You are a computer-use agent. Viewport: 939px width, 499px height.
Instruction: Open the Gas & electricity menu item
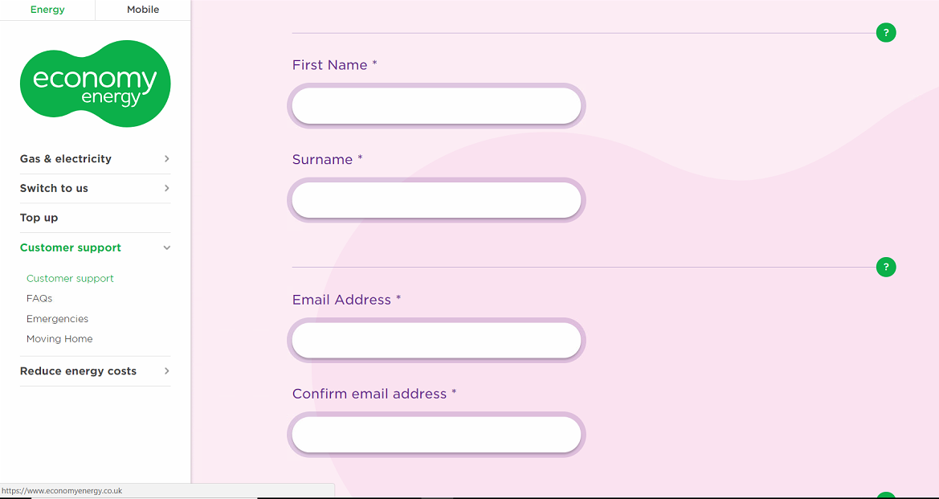(x=66, y=159)
